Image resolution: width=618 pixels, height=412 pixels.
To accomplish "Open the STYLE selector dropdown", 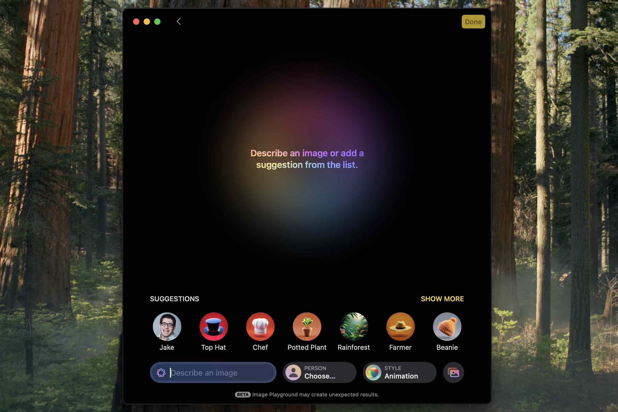I will (x=399, y=372).
